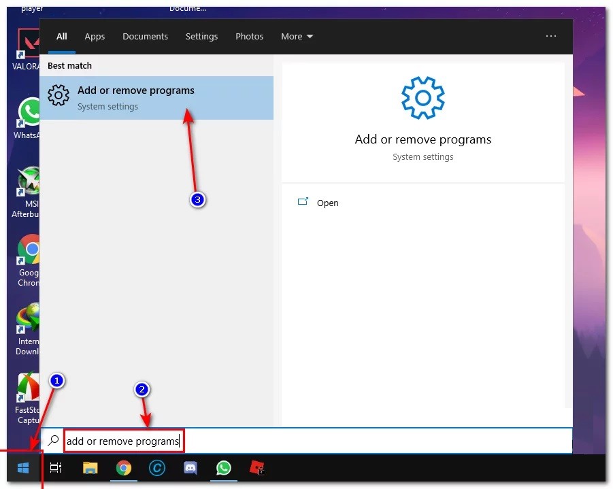This screenshot has height=489, width=613.
Task: Switch to the Apps search tab
Action: [x=95, y=36]
